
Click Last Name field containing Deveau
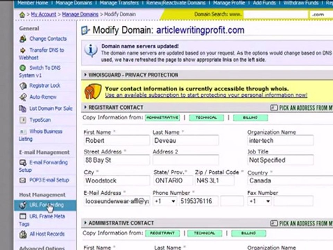coord(186,141)
